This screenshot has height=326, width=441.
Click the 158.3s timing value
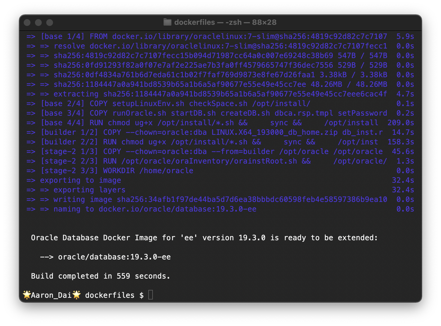coord(401,142)
